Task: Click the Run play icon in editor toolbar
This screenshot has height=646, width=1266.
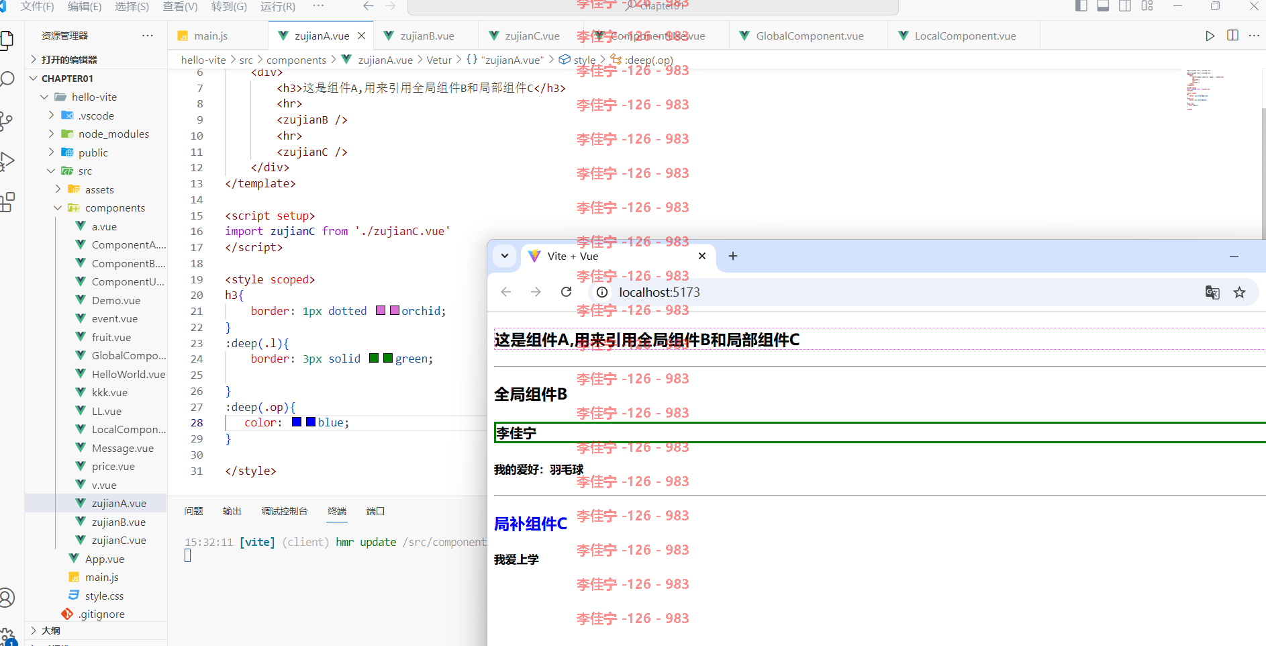Action: (x=1210, y=36)
